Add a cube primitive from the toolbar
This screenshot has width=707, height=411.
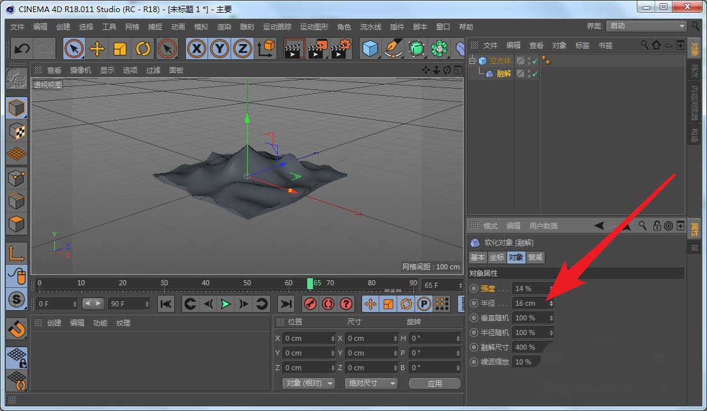(x=370, y=49)
